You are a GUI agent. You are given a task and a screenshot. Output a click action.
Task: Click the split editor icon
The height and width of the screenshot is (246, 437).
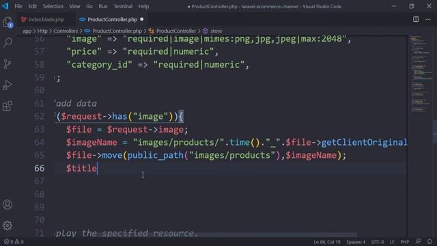click(x=416, y=19)
